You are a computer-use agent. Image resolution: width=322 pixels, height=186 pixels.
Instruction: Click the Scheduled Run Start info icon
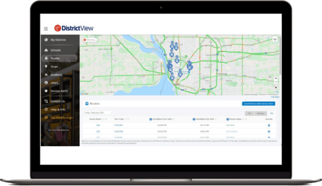(151, 119)
